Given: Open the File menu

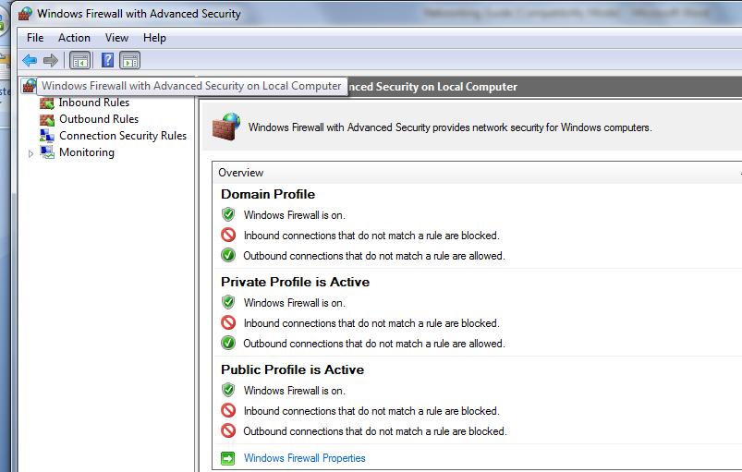Looking at the screenshot, I should click(35, 38).
